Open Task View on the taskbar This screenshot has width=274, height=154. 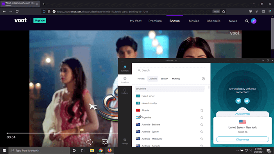pyautogui.click(x=83, y=150)
